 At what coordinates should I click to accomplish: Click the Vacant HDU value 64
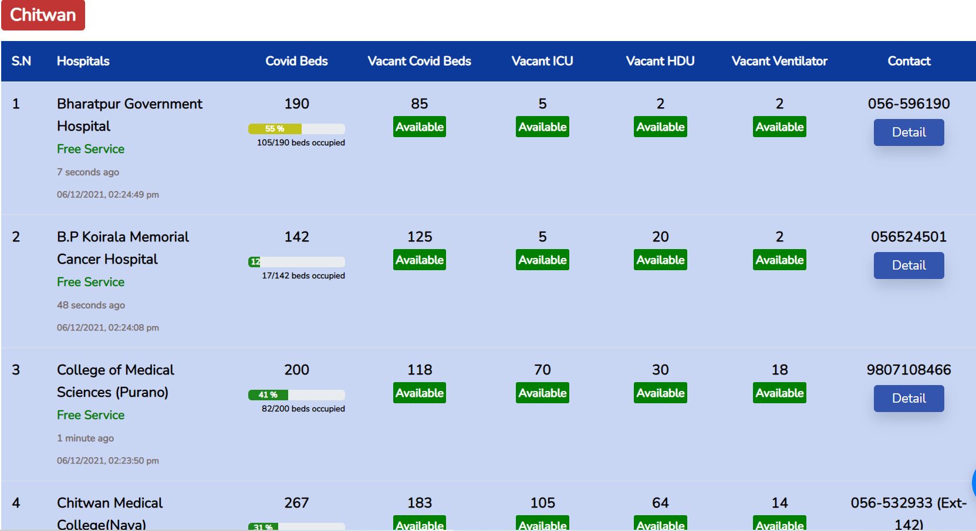[x=660, y=503]
